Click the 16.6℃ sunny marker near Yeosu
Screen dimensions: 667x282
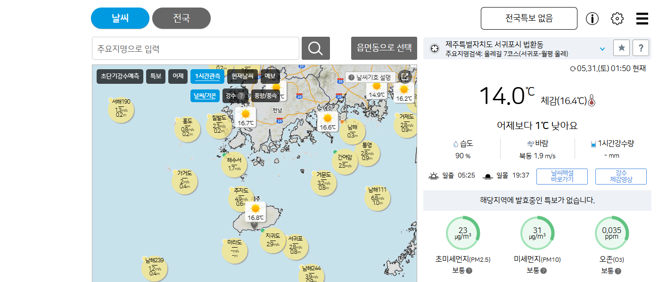click(x=328, y=122)
